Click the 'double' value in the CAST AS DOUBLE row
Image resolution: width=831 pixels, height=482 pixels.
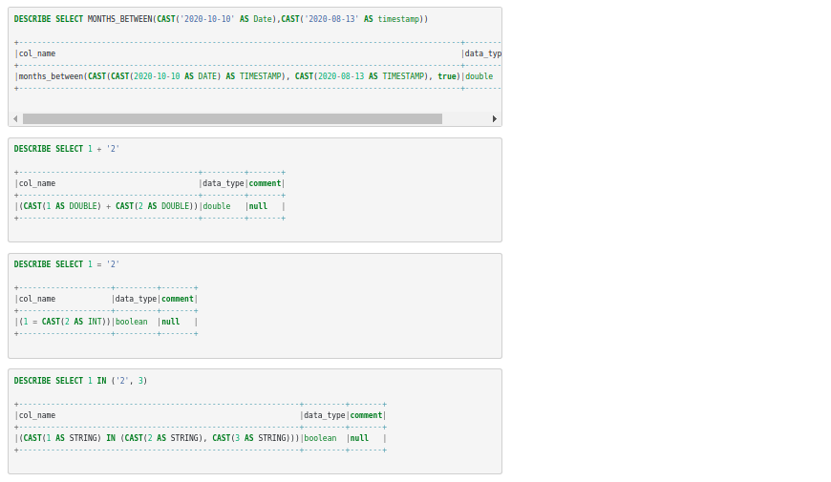pyautogui.click(x=217, y=206)
